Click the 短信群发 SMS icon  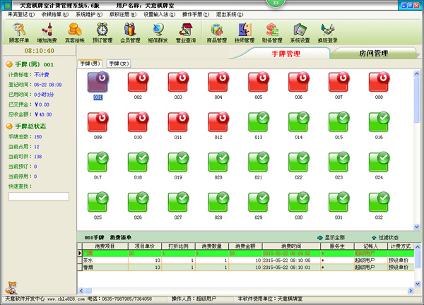pyautogui.click(x=158, y=32)
